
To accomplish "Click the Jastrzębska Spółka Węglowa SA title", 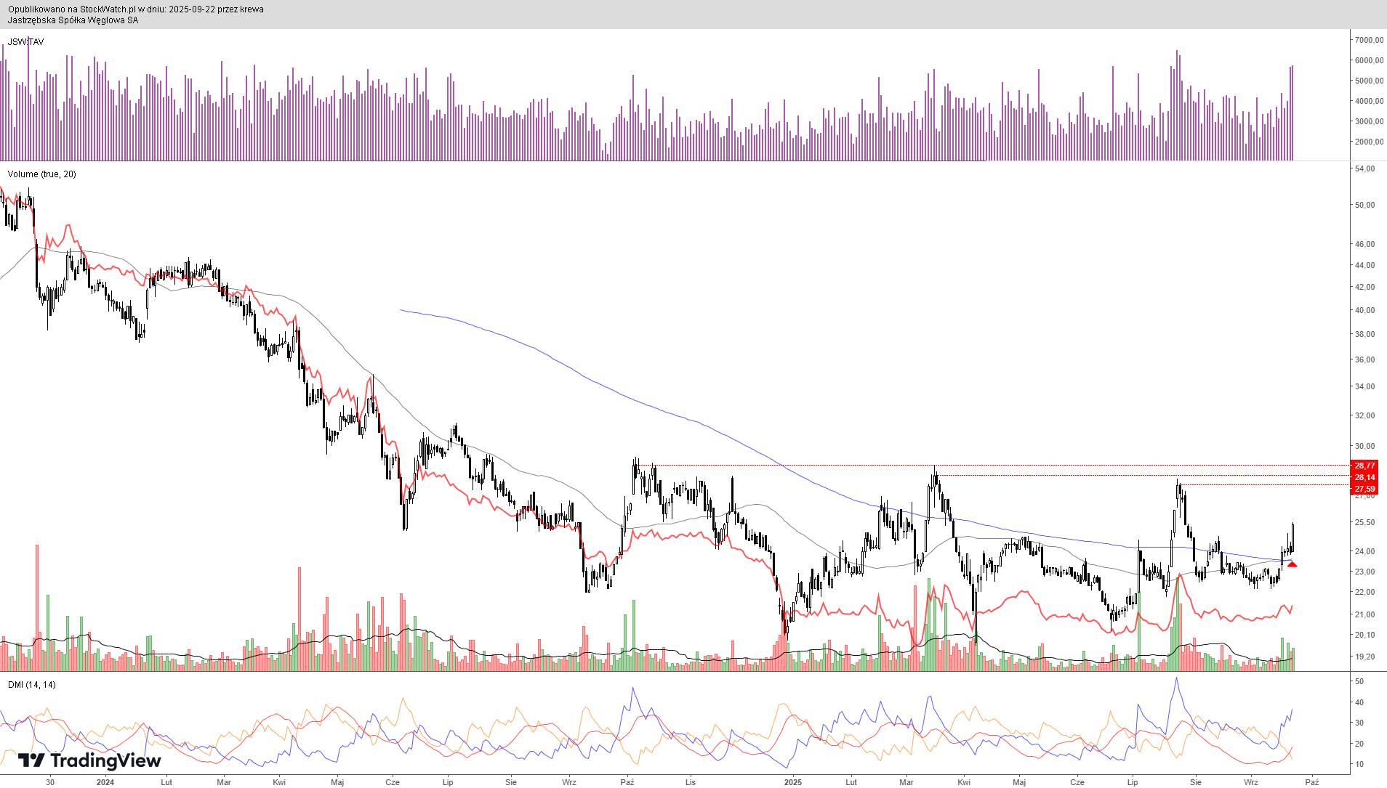I will coord(73,20).
